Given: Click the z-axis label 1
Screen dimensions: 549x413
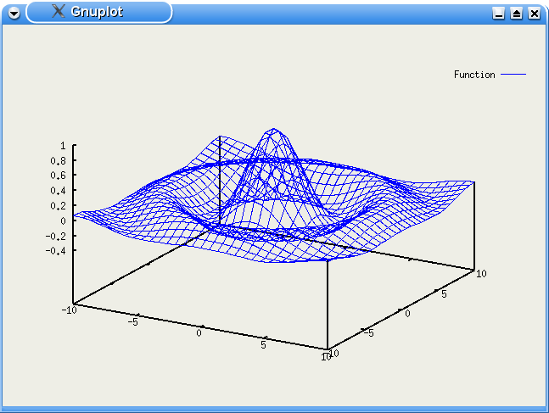Looking at the screenshot, I should tap(63, 146).
